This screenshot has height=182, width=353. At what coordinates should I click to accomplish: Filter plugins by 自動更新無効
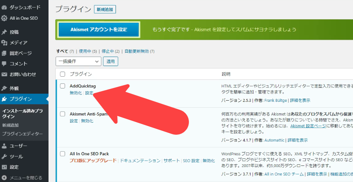point(136,51)
